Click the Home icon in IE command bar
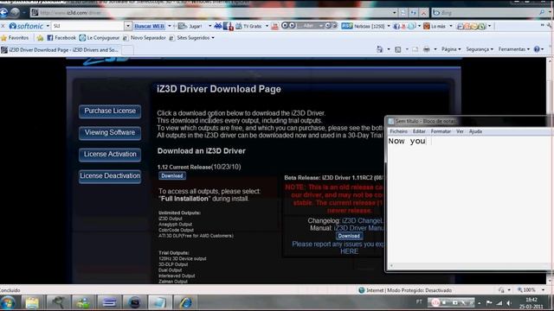The width and height of the screenshot is (554, 311). (x=380, y=49)
